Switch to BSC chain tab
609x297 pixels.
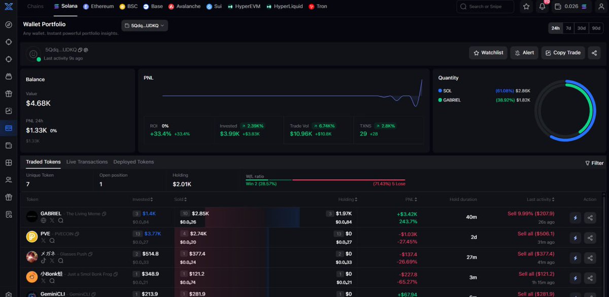click(x=129, y=7)
